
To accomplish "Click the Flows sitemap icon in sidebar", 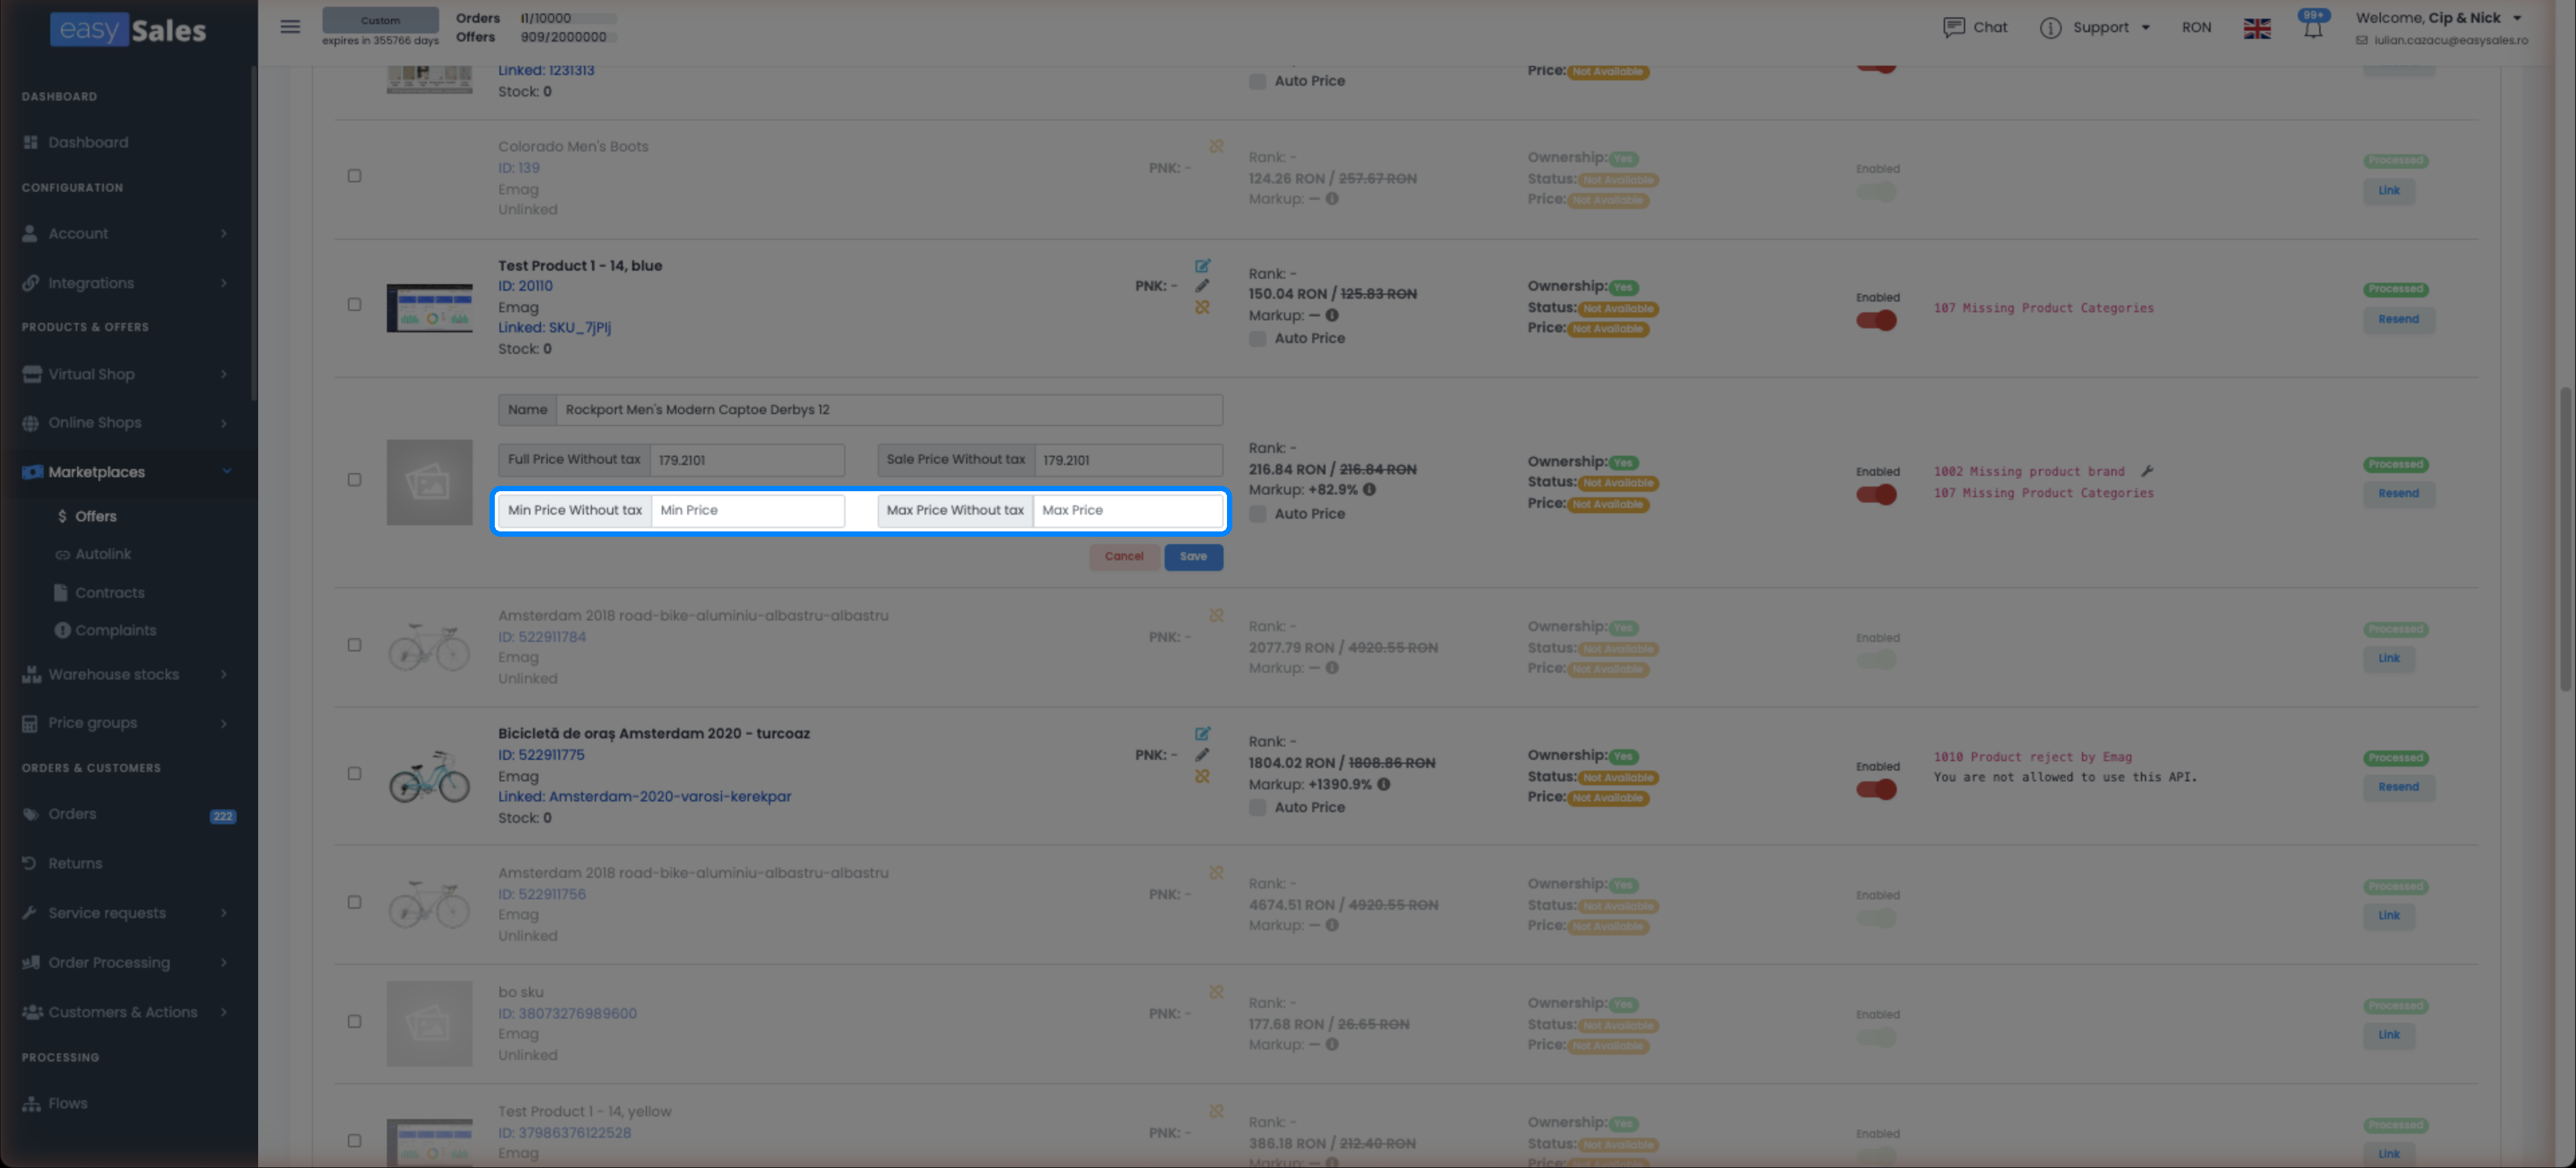I will pyautogui.click(x=31, y=1104).
